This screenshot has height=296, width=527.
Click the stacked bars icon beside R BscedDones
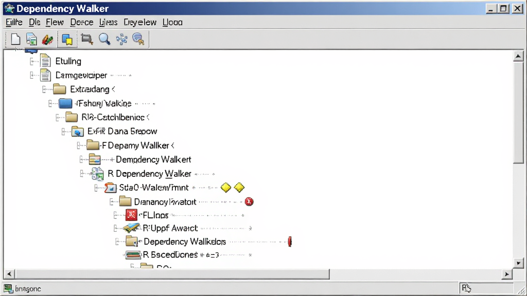pos(133,255)
